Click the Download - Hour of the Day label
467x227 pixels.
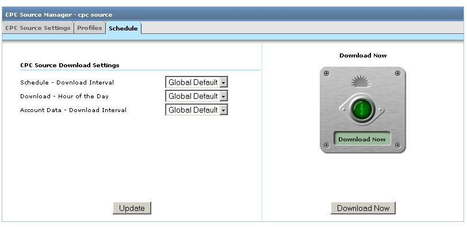[x=64, y=96]
